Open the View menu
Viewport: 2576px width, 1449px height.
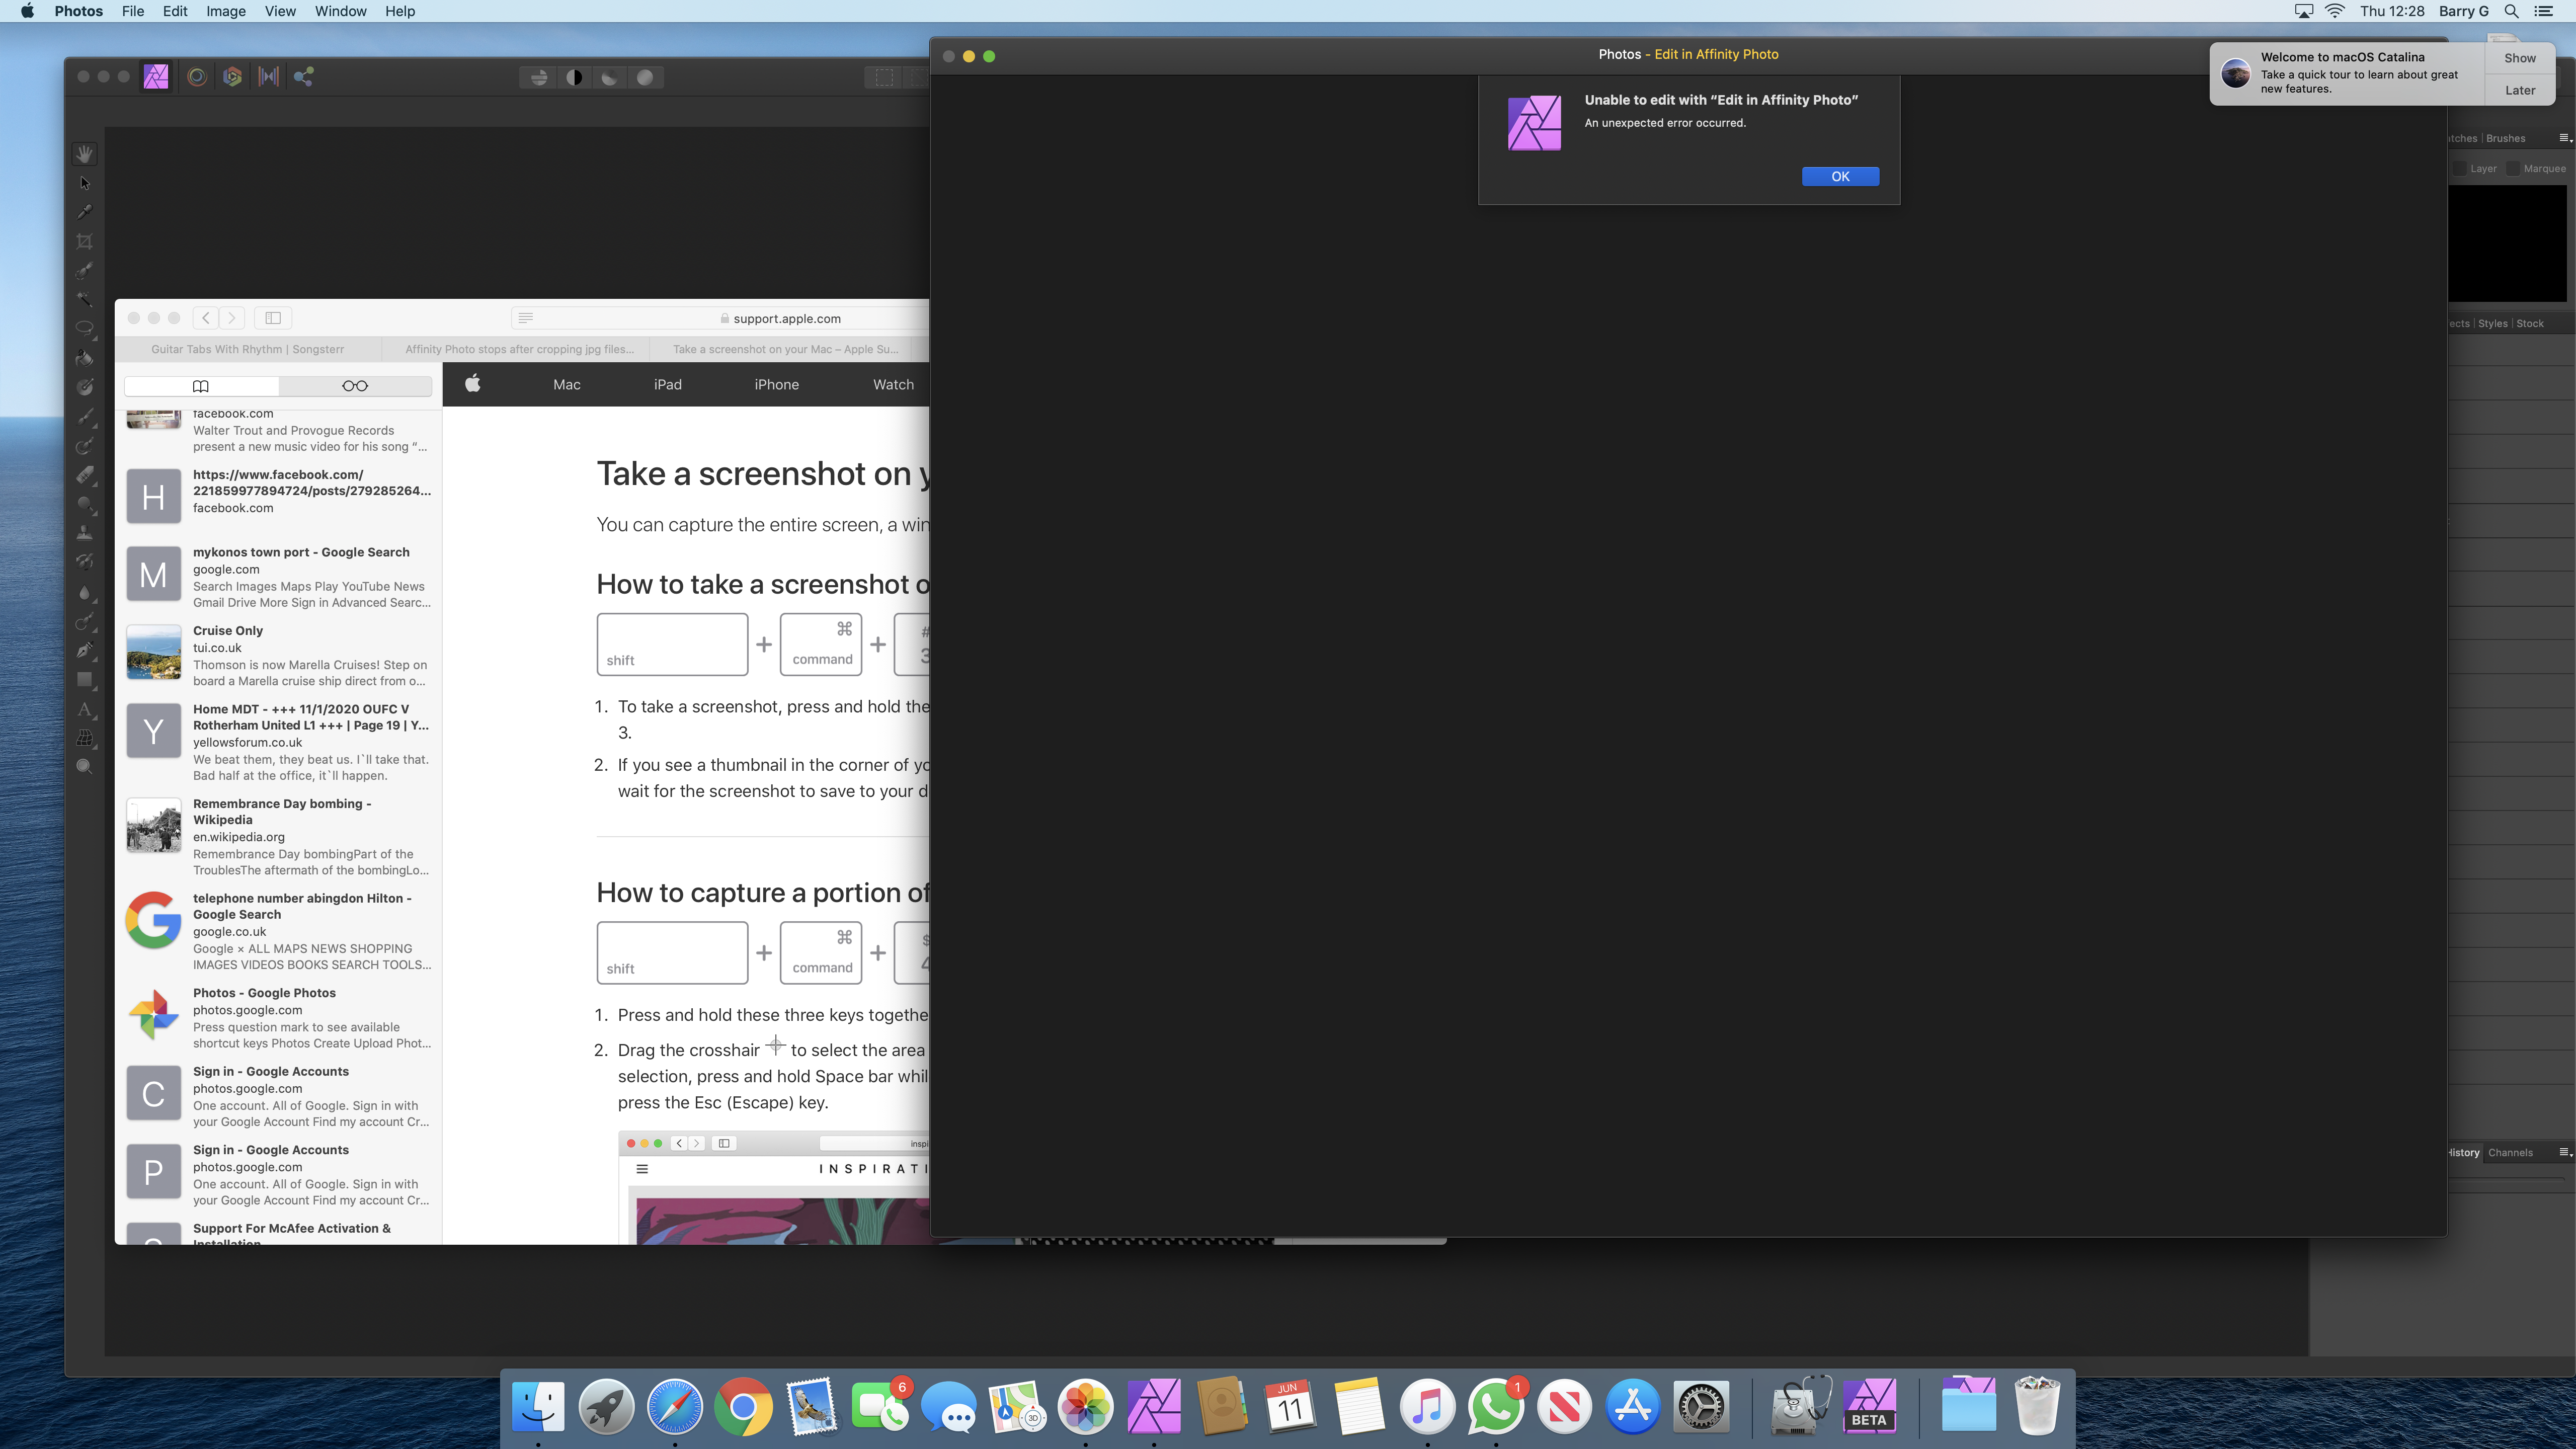(x=280, y=11)
